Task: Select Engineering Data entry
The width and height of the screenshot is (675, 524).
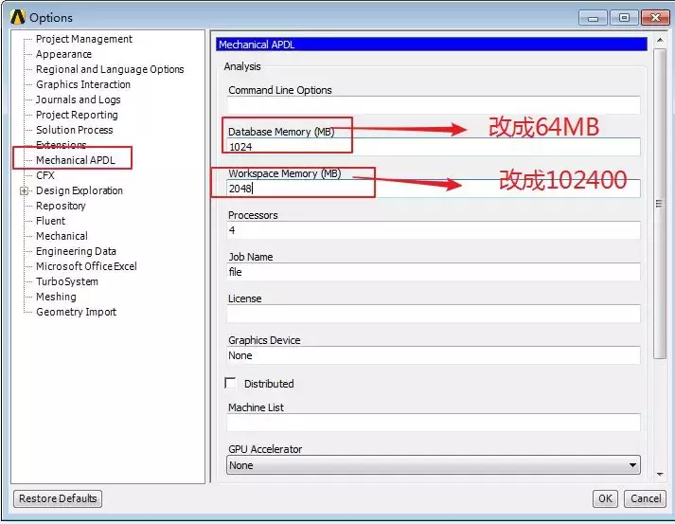Action: [x=76, y=251]
